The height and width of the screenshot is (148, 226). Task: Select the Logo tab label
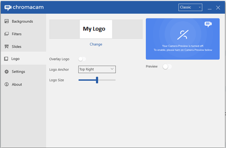[16, 59]
